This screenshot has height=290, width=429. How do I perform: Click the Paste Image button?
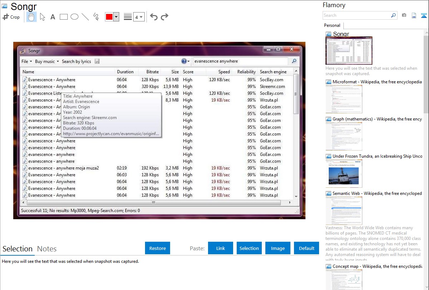click(x=278, y=248)
